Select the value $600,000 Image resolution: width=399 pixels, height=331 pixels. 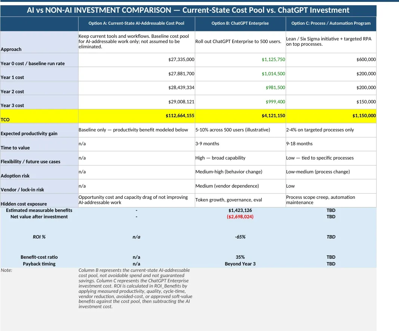pyautogui.click(x=331, y=60)
